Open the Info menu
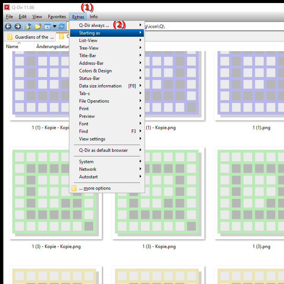The height and width of the screenshot is (284, 284). coord(94,17)
